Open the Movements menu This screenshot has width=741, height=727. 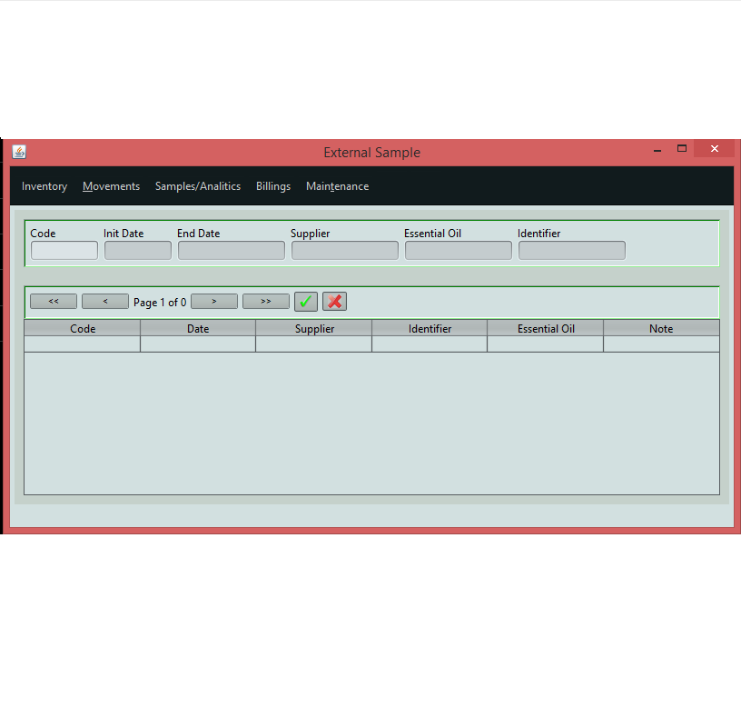pos(111,186)
